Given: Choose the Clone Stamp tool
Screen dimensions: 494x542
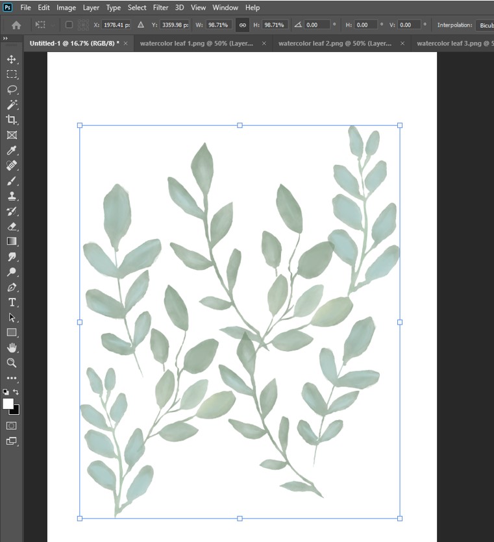Looking at the screenshot, I should click(x=12, y=196).
